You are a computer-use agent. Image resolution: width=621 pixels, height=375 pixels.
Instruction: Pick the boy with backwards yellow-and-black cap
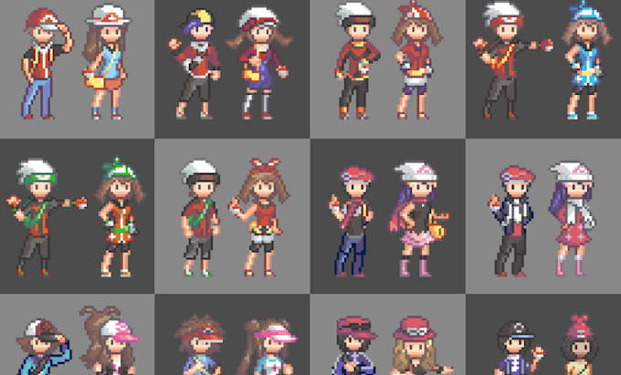(195, 65)
